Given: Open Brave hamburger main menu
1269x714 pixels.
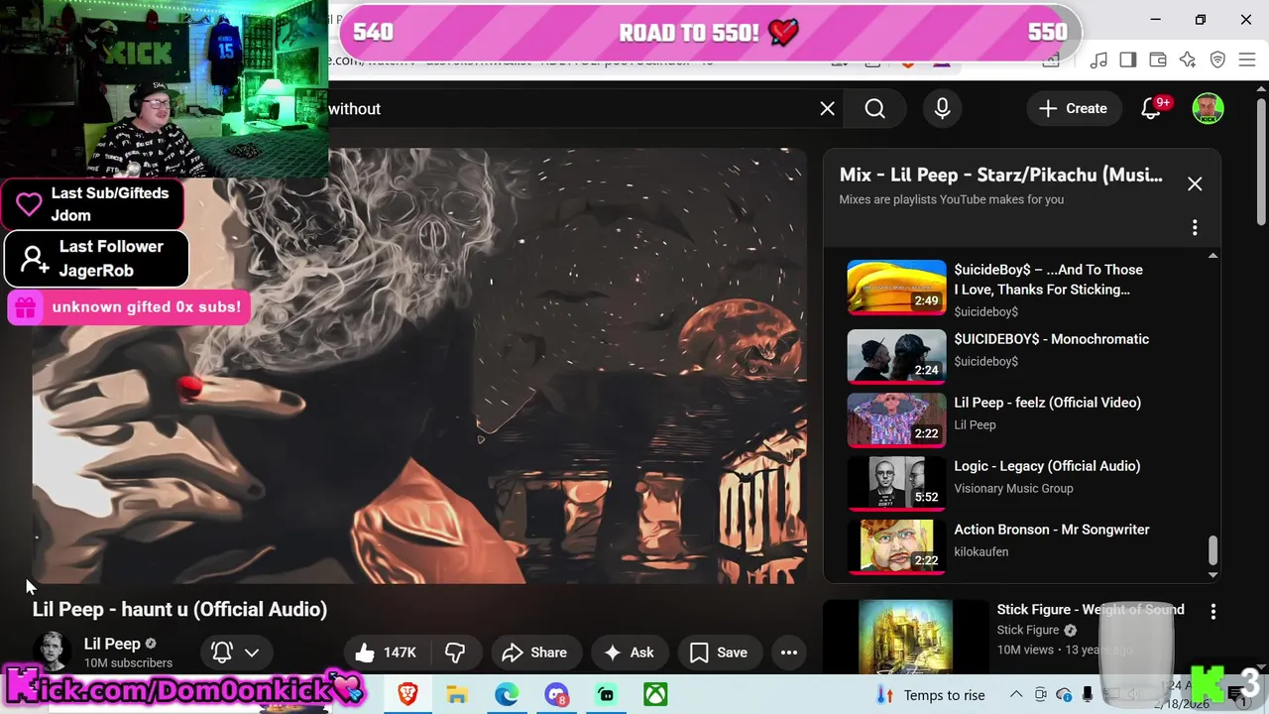Looking at the screenshot, I should [x=1247, y=59].
